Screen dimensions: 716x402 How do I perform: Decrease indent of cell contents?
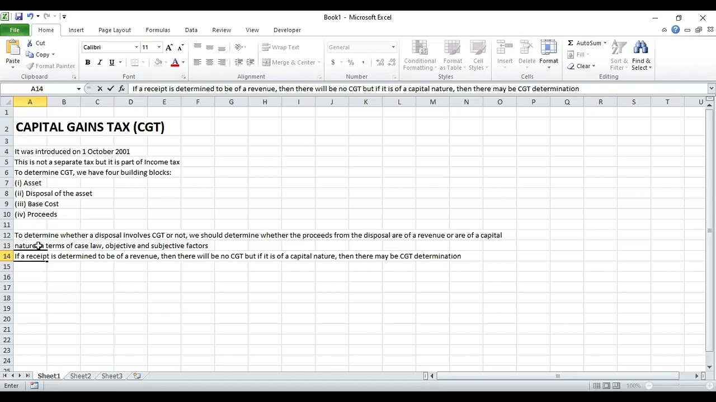pyautogui.click(x=238, y=63)
